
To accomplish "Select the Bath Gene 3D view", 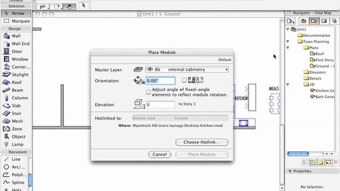I will (x=322, y=97).
